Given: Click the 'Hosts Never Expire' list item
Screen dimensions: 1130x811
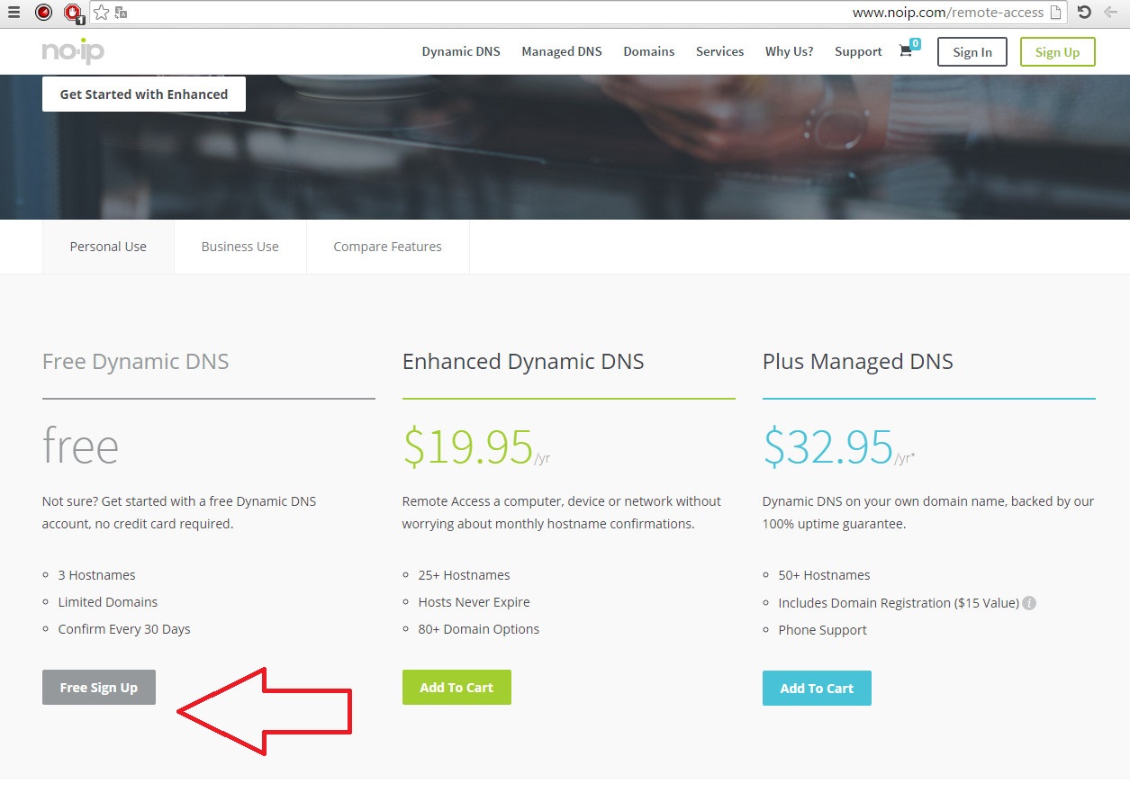Looking at the screenshot, I should (x=474, y=602).
